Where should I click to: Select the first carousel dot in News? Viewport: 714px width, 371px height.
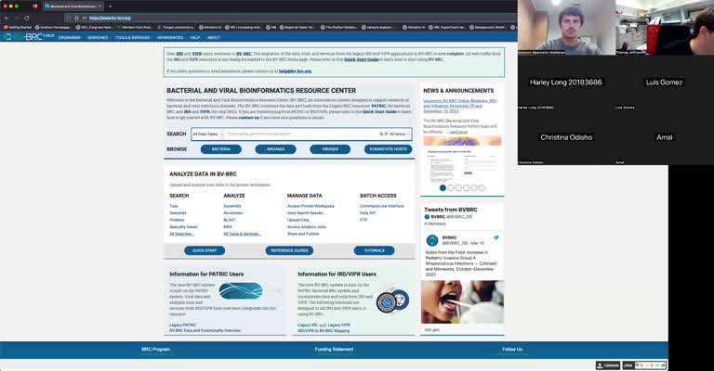tap(443, 187)
